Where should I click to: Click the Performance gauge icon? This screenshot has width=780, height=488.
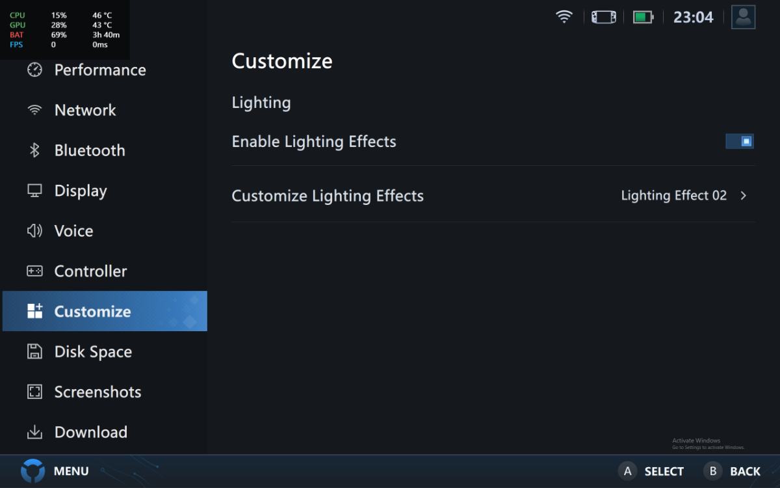(x=34, y=70)
